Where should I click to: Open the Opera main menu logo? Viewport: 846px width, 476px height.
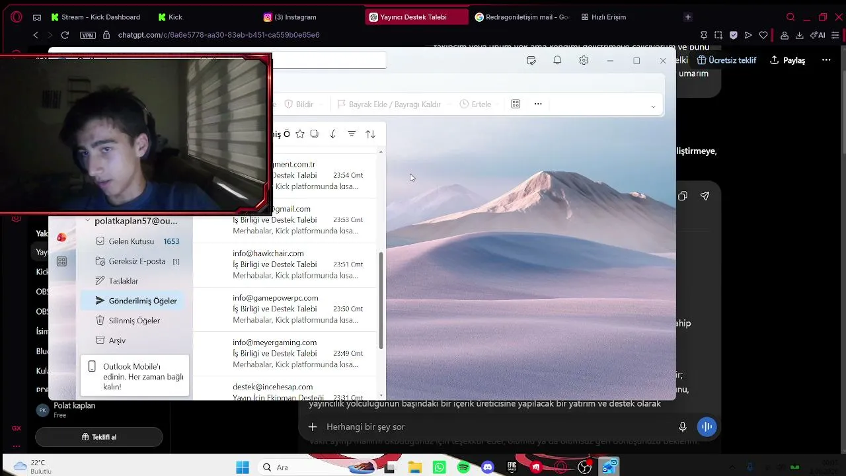17,17
